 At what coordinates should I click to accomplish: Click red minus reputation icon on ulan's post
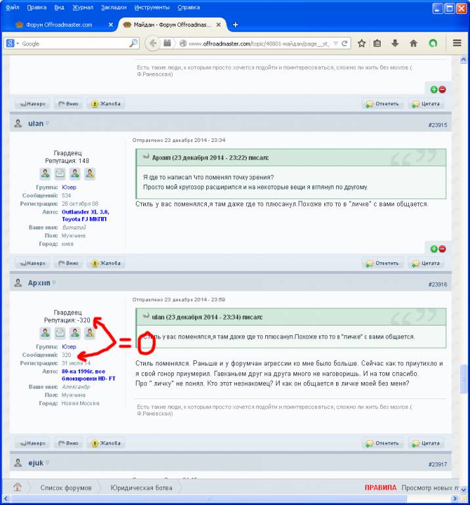[442, 249]
